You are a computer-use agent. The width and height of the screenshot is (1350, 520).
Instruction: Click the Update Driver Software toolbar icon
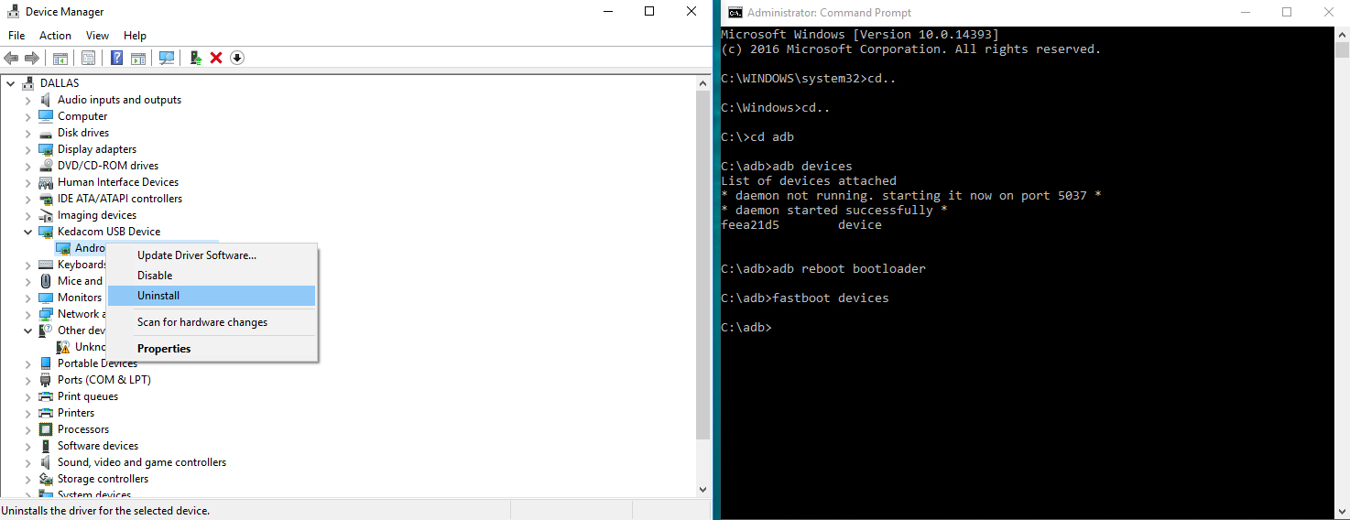click(x=196, y=58)
